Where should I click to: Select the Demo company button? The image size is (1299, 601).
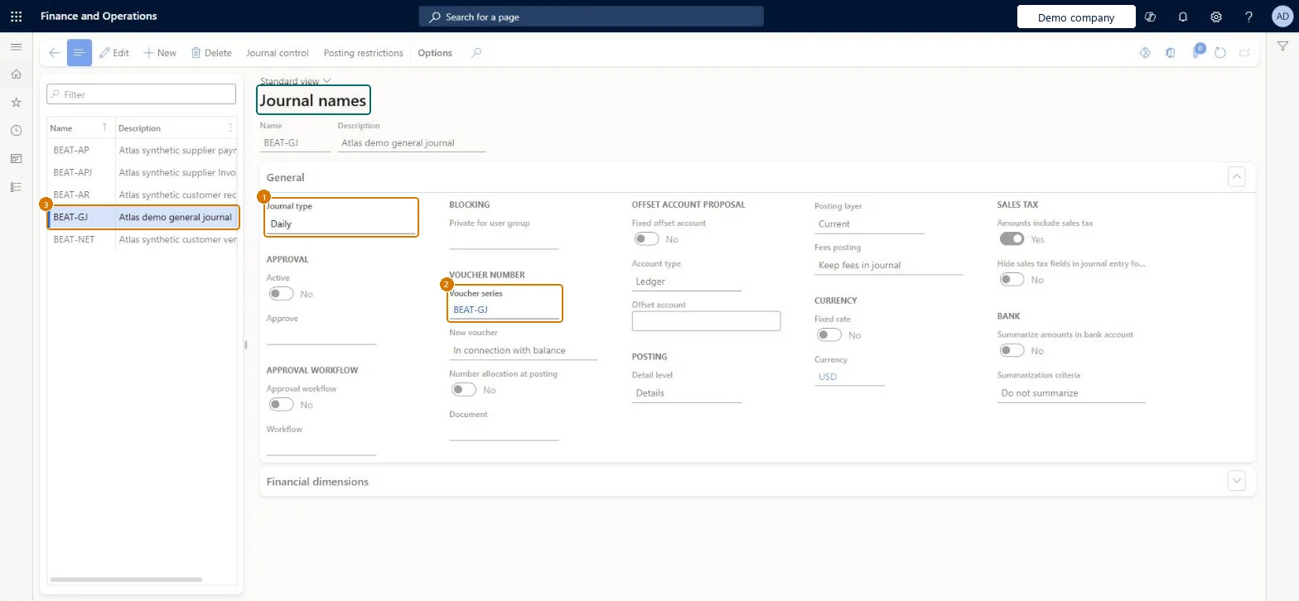[1075, 17]
